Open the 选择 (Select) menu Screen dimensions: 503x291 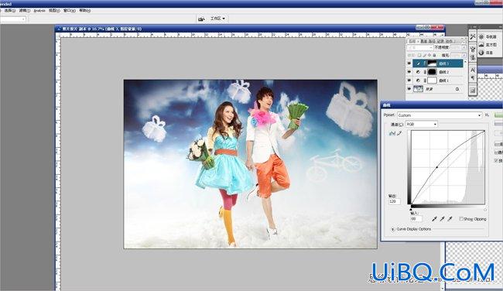(x=10, y=11)
